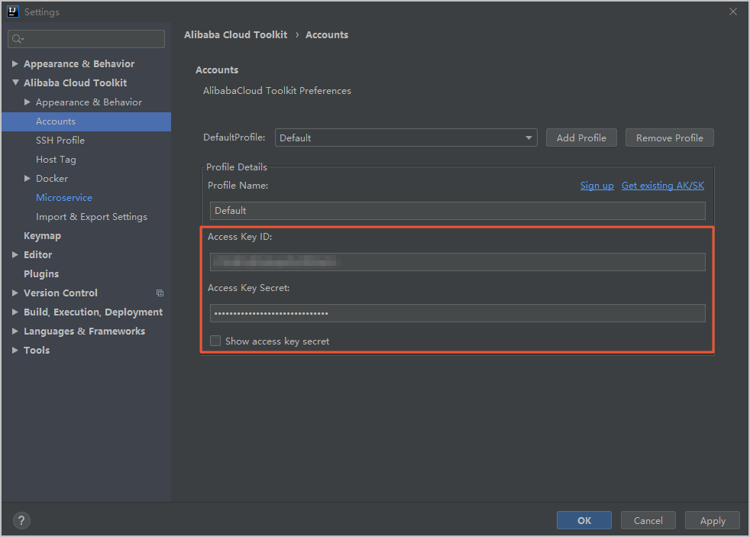Expand the Editor settings section
This screenshot has height=537, width=750.
tap(15, 255)
